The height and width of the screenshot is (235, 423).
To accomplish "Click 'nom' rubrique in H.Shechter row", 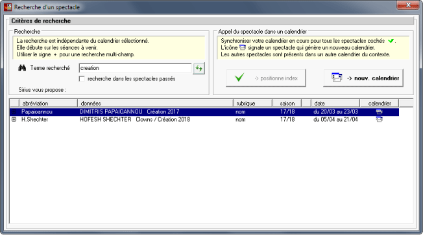I will click(240, 119).
